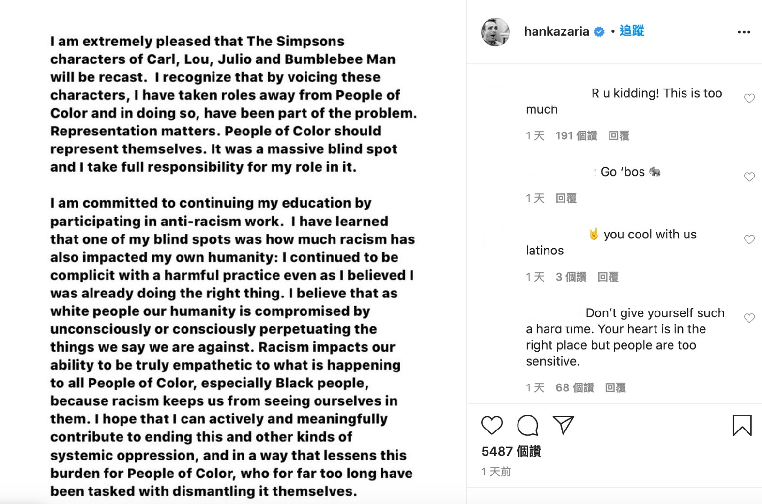The image size is (762, 504).
Task: Open the hankazaria username link
Action: point(556,32)
